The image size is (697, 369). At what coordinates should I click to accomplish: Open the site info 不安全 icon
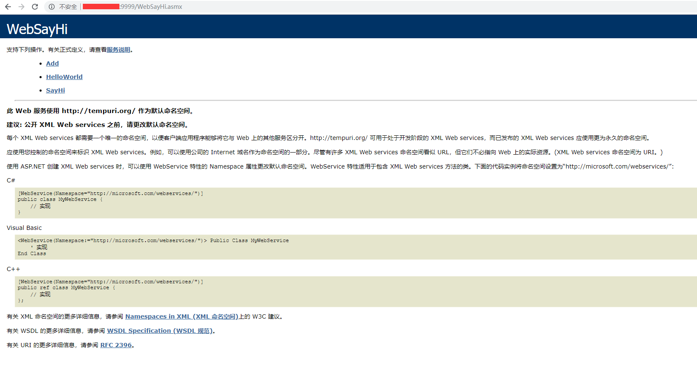[x=52, y=7]
